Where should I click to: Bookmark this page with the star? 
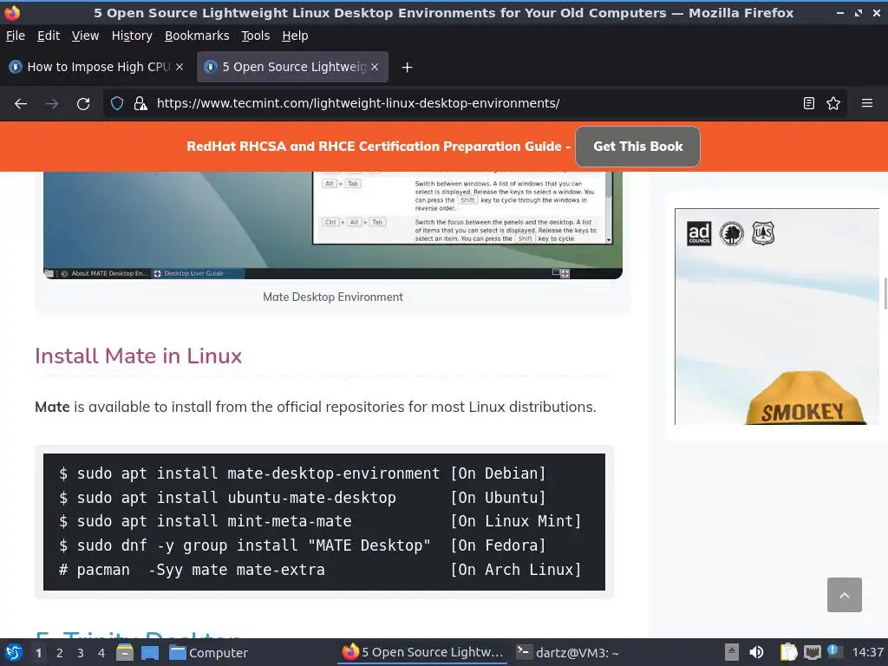pos(833,104)
